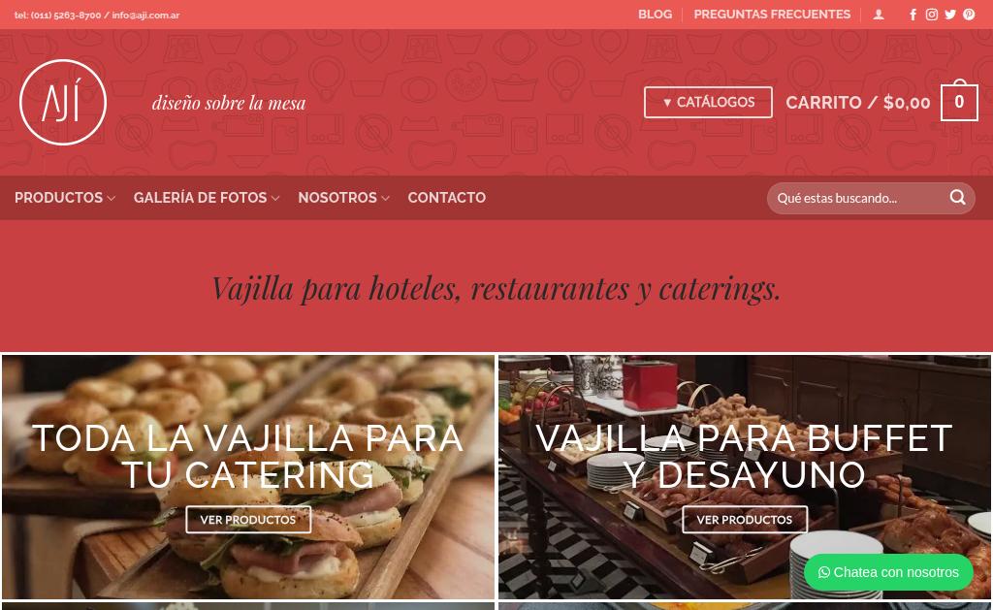Click Ver Productos under buffet banner
This screenshot has width=993, height=610.
click(x=745, y=520)
